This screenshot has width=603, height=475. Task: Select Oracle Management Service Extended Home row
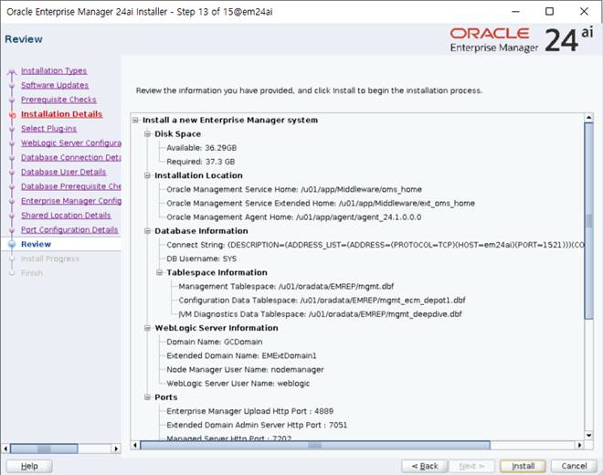(321, 203)
